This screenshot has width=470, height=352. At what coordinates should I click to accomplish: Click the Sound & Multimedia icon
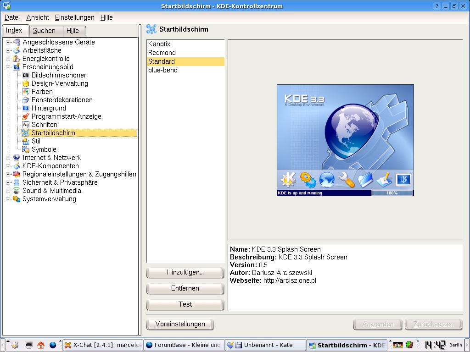pyautogui.click(x=17, y=191)
